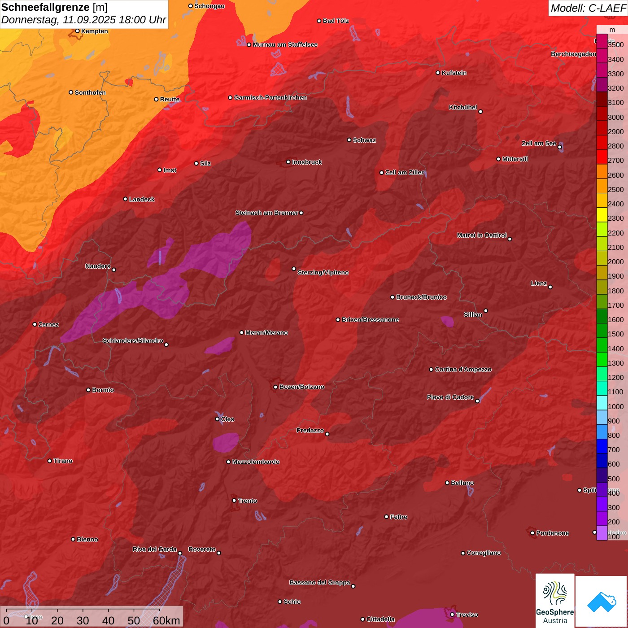Image resolution: width=628 pixels, height=628 pixels.
Task: Click the 1000 value in the legend
Action: click(x=615, y=406)
